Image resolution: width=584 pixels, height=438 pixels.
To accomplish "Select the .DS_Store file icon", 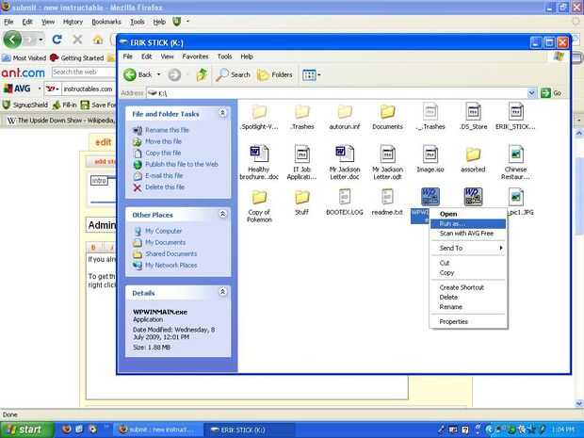I will click(x=473, y=111).
